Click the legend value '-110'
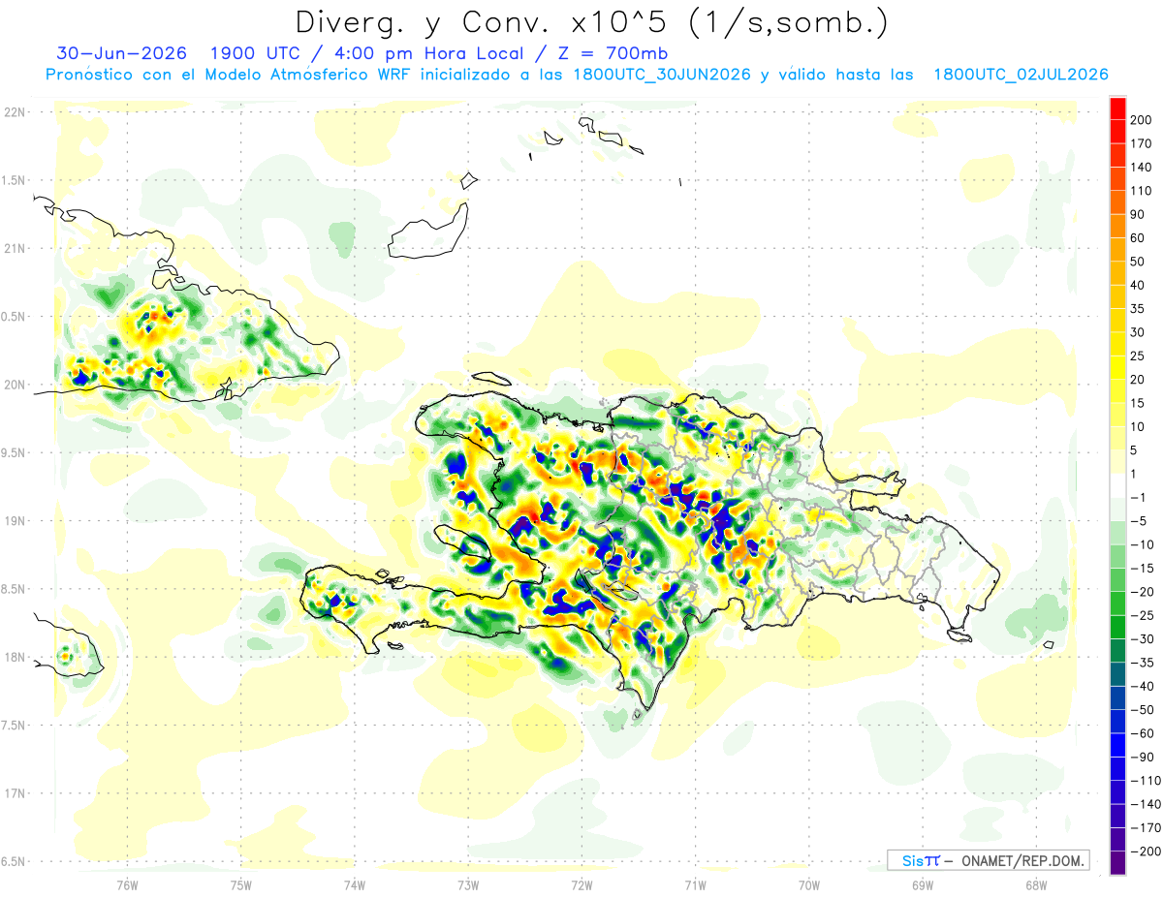 (1147, 781)
